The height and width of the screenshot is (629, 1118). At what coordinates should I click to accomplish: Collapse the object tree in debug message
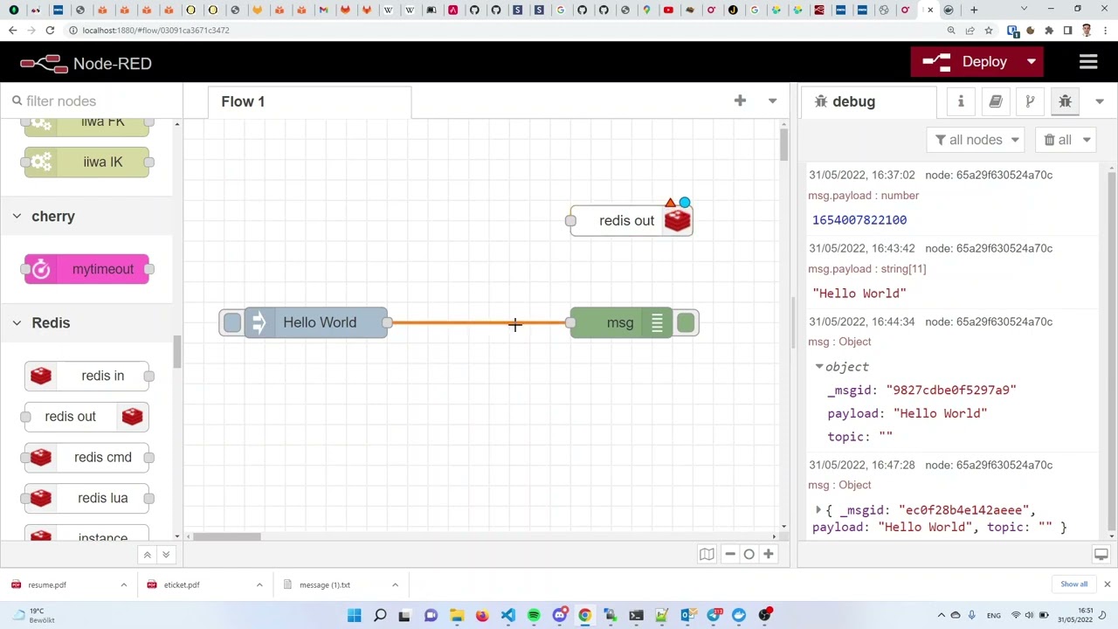tap(819, 367)
